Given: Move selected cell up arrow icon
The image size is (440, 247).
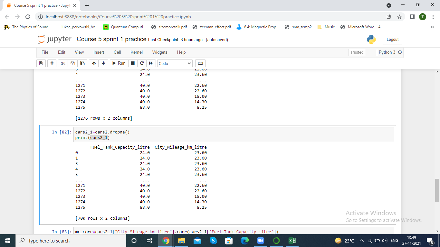Looking at the screenshot, I should pyautogui.click(x=93, y=63).
